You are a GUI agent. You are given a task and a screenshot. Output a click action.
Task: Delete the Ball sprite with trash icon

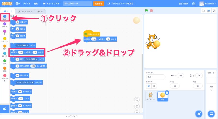coord(167,93)
